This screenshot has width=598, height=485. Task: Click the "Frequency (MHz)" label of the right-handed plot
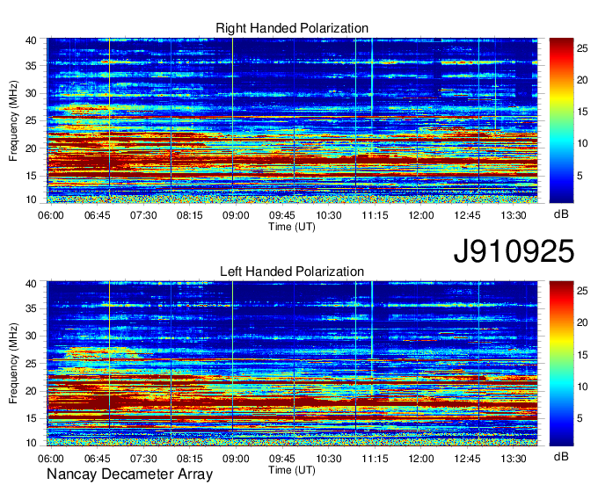click(x=13, y=120)
